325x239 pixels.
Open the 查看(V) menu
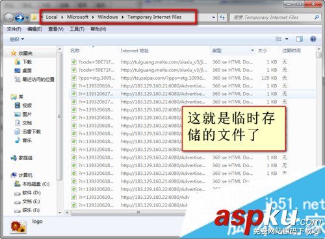(x=56, y=29)
